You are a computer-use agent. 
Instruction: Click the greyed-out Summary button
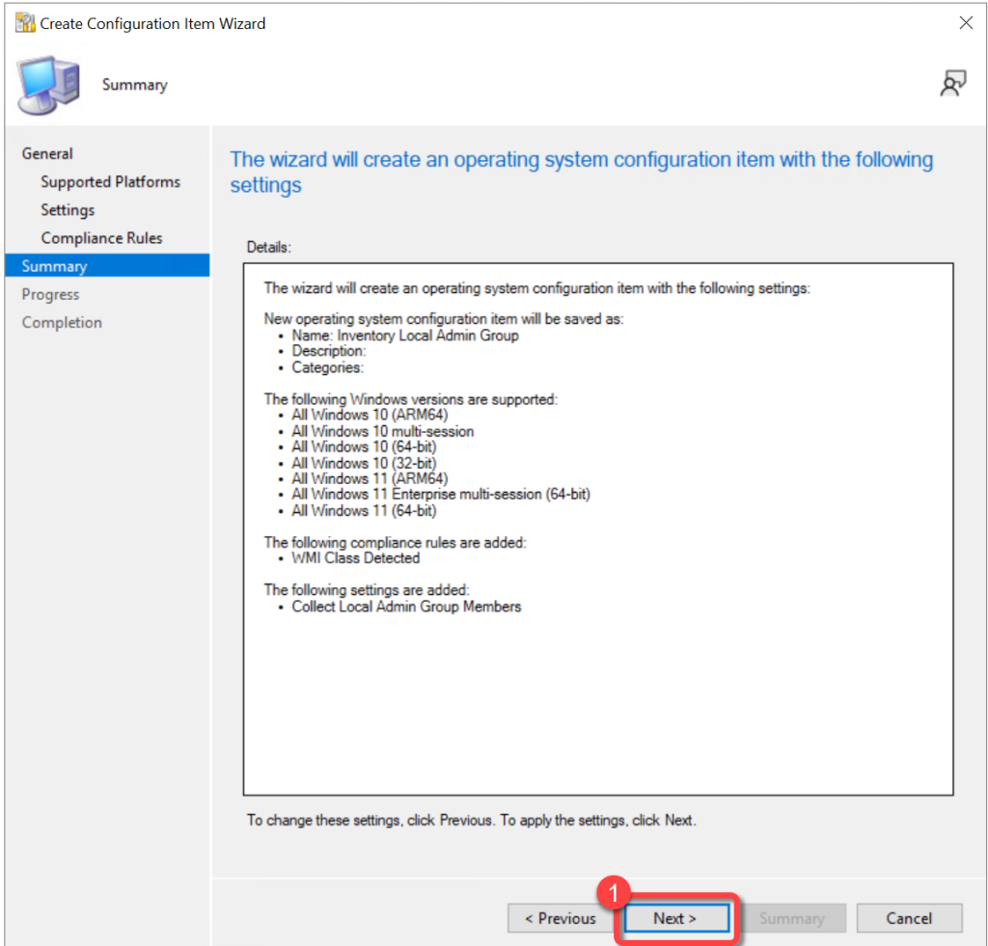tap(791, 918)
